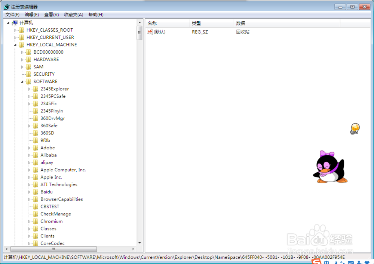Click the HKEY_CLASSES_ROOT folder icon
This screenshot has width=374, height=264.
pos(22,30)
